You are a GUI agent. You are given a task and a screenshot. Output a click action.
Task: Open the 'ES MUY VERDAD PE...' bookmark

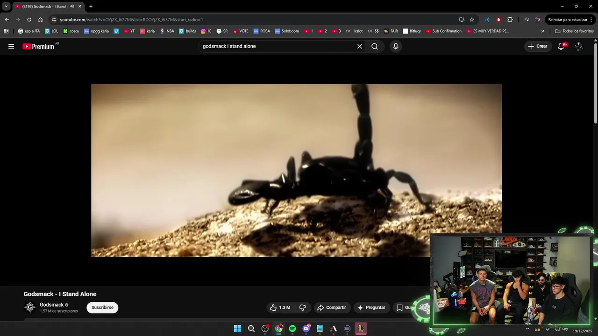pos(487,31)
